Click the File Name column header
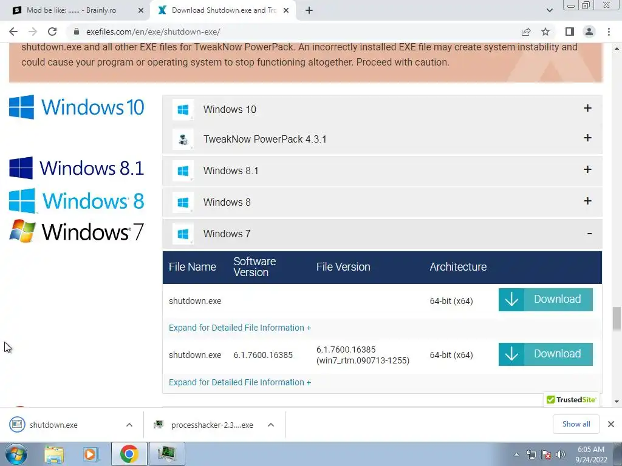The height and width of the screenshot is (466, 622). point(193,267)
